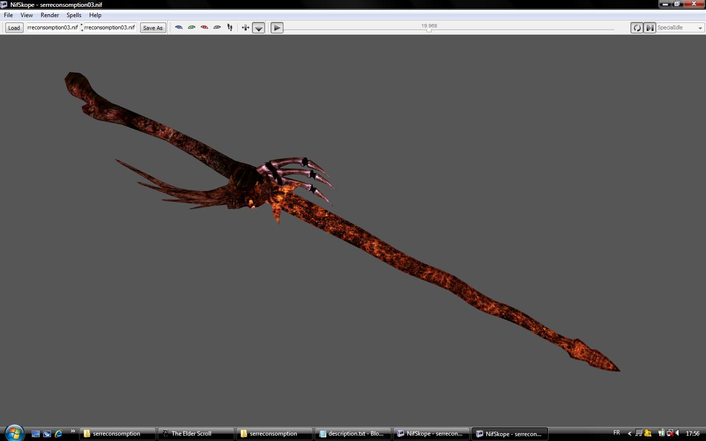Open the Spells menu
The height and width of the screenshot is (441, 706).
(74, 15)
